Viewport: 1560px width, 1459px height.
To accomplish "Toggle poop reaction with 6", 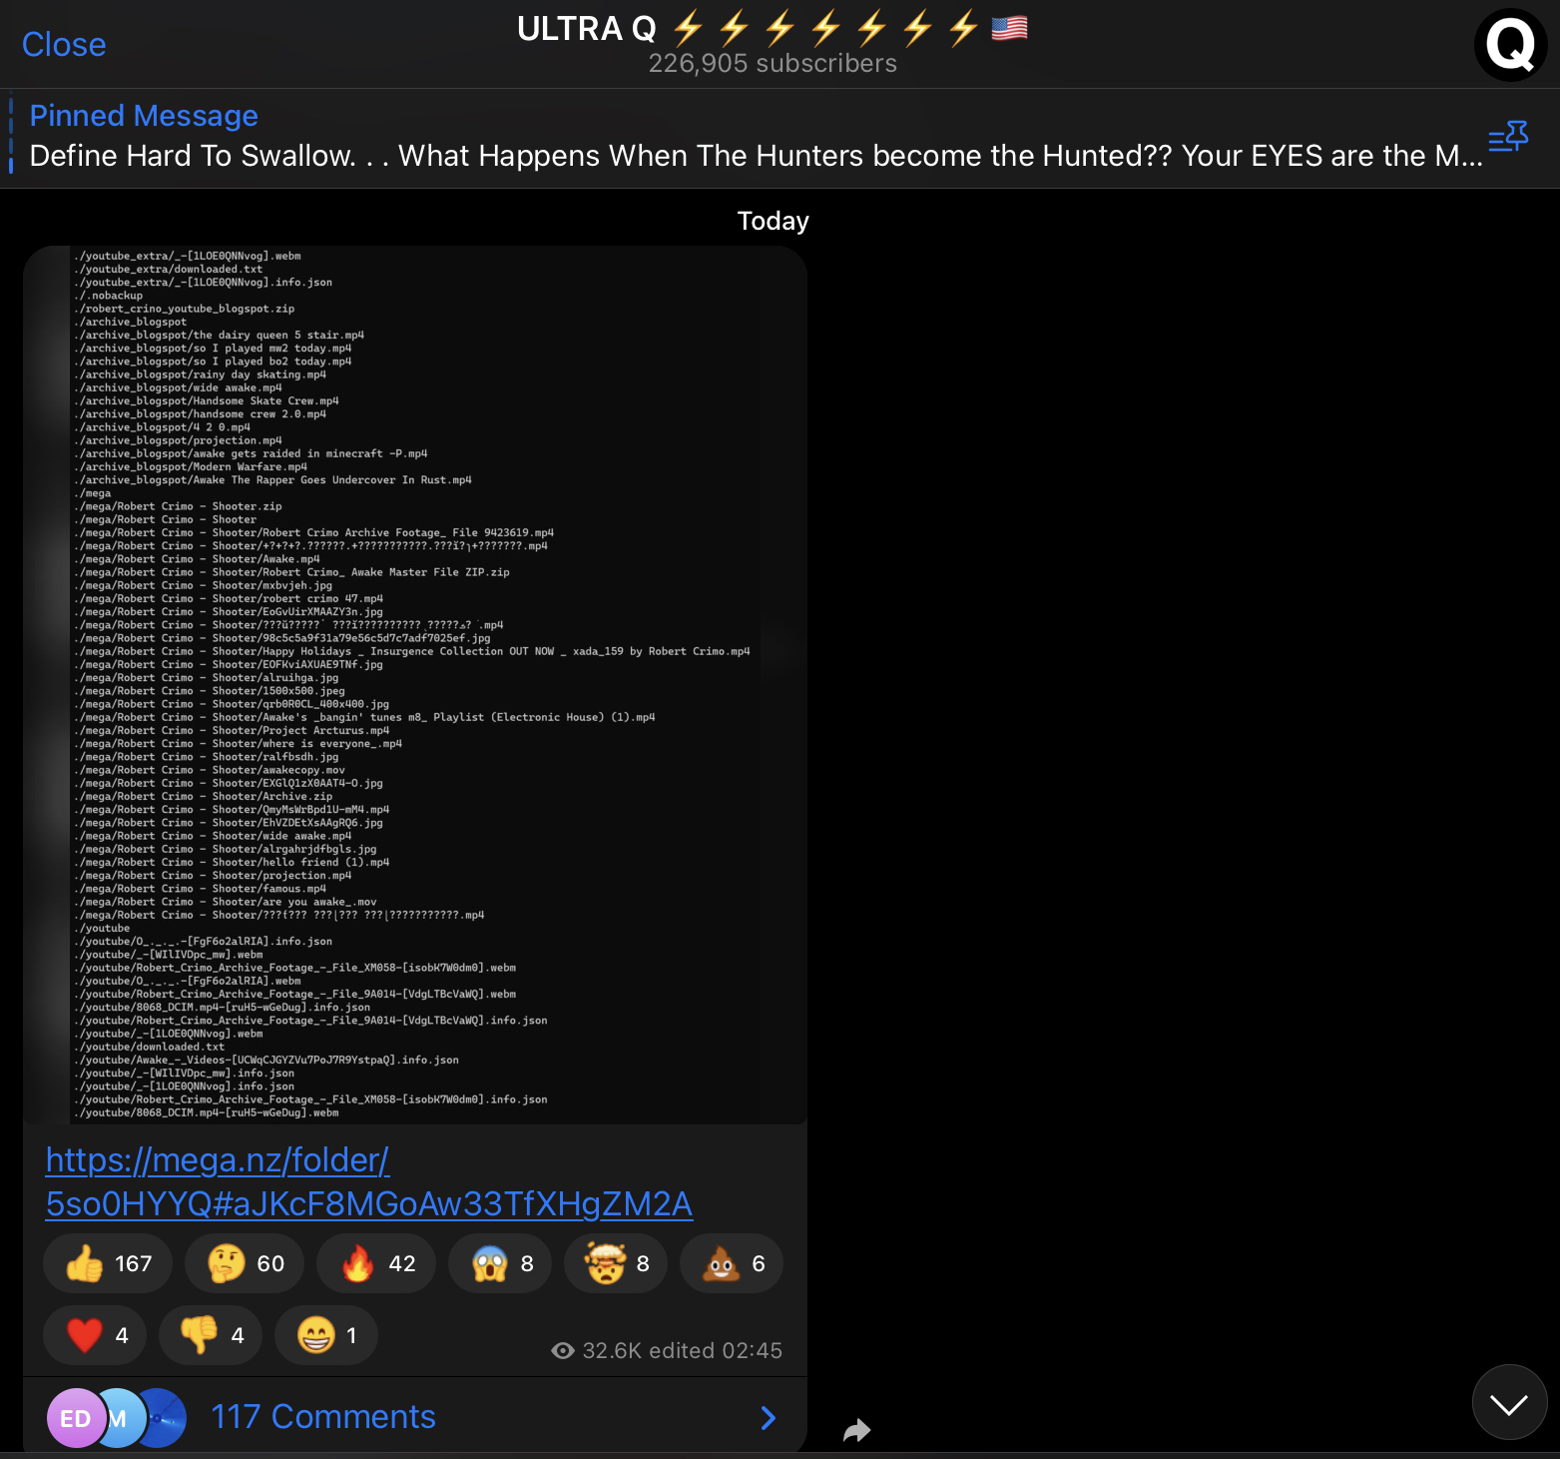I will point(732,1263).
